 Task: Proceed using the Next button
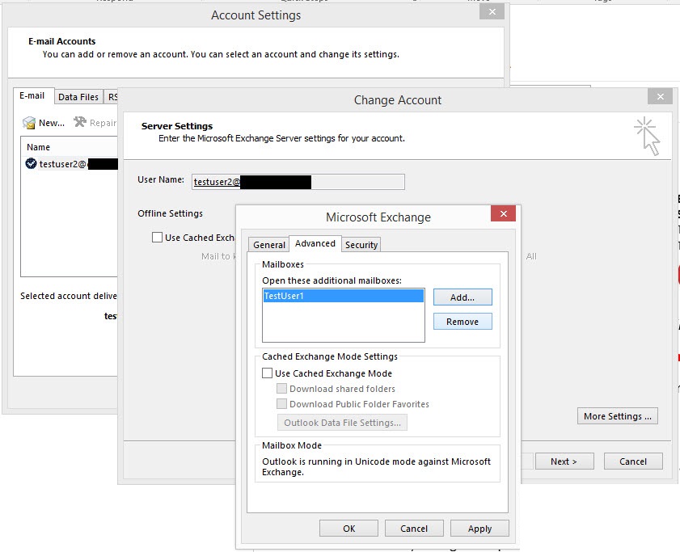(x=564, y=461)
